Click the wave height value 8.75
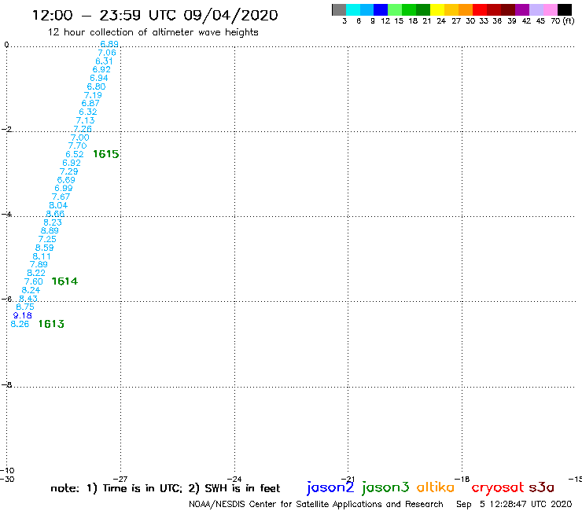 pos(25,307)
